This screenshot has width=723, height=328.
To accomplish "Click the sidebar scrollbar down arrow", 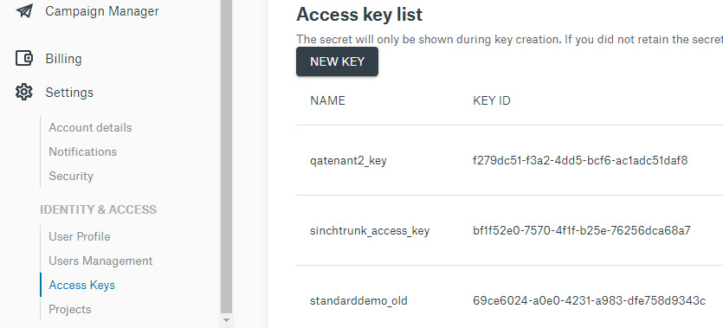I will point(226,319).
